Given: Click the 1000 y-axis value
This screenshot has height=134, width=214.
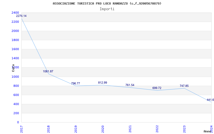Looking at the screenshot, I should tap(15, 77).
